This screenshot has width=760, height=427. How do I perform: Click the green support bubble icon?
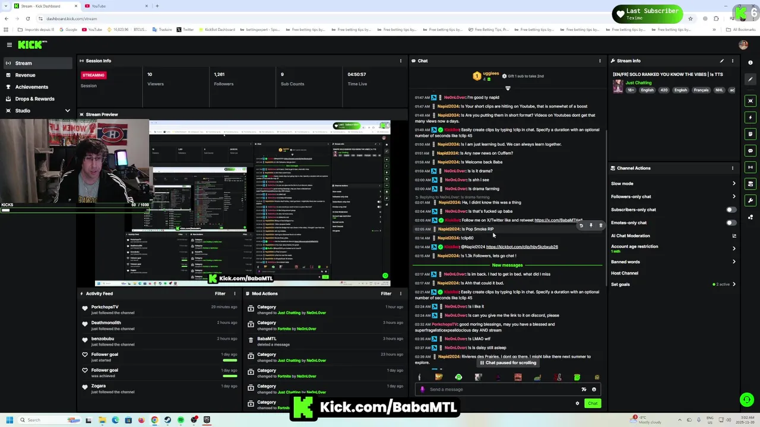tap(746, 400)
